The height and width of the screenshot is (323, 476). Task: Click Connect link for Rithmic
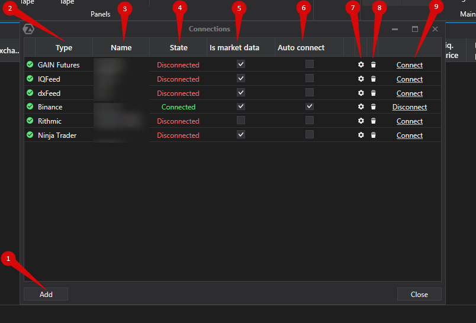(409, 121)
